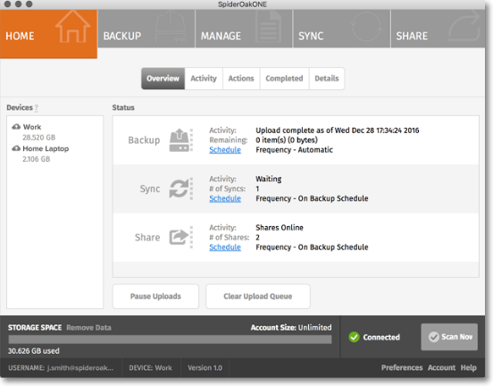Click the 'Connected' status text

point(381,337)
